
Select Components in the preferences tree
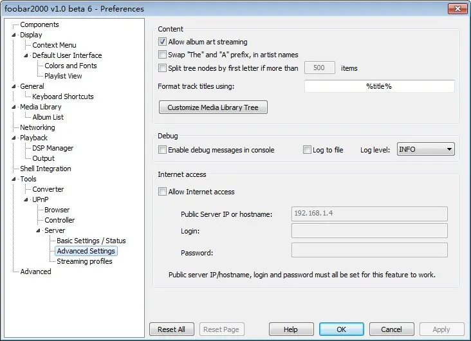[x=39, y=24]
